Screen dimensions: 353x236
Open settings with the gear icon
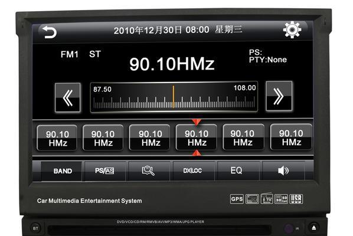coord(292,29)
